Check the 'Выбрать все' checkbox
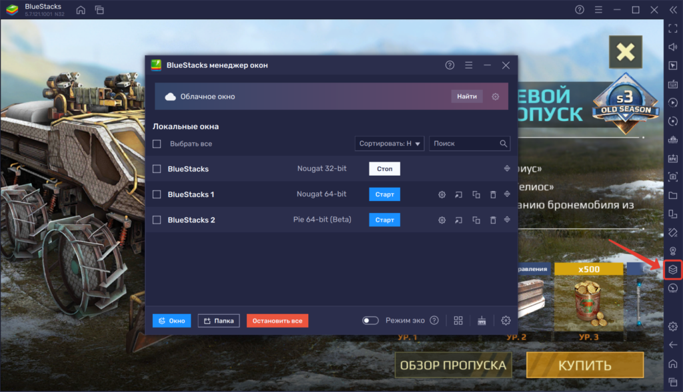 [x=157, y=144]
